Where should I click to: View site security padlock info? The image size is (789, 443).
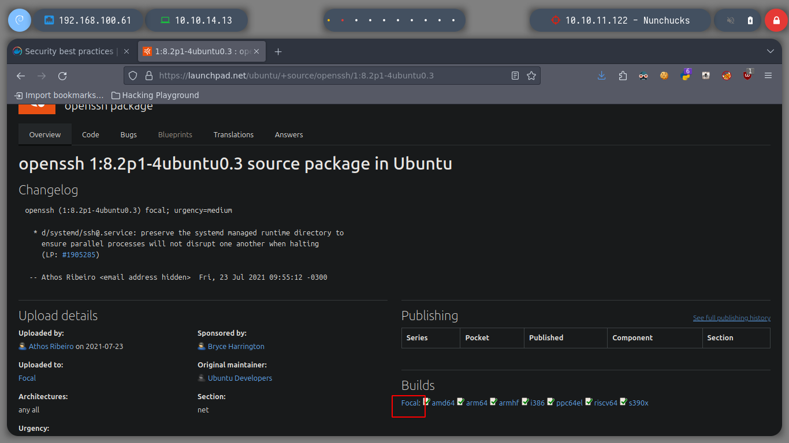click(x=148, y=76)
